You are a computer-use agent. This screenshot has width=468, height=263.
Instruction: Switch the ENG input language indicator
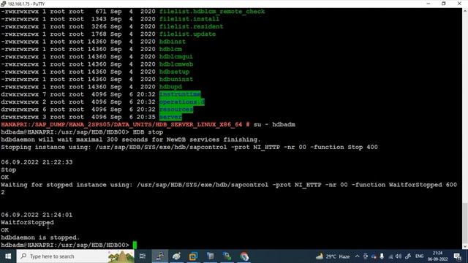tap(419, 256)
